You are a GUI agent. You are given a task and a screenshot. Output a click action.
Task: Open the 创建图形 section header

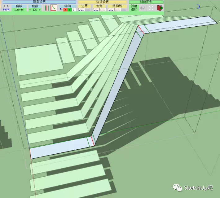pos(146,2)
